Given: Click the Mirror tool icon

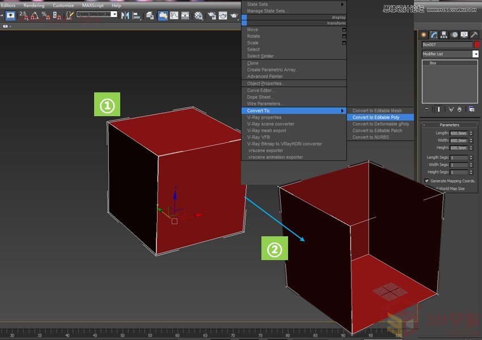Looking at the screenshot, I should pyautogui.click(x=125, y=15).
